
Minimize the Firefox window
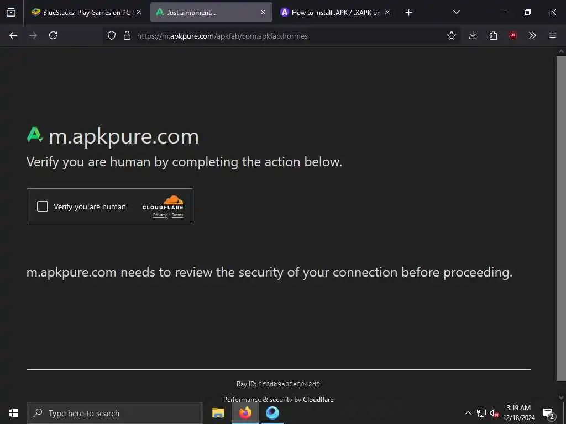(x=502, y=12)
